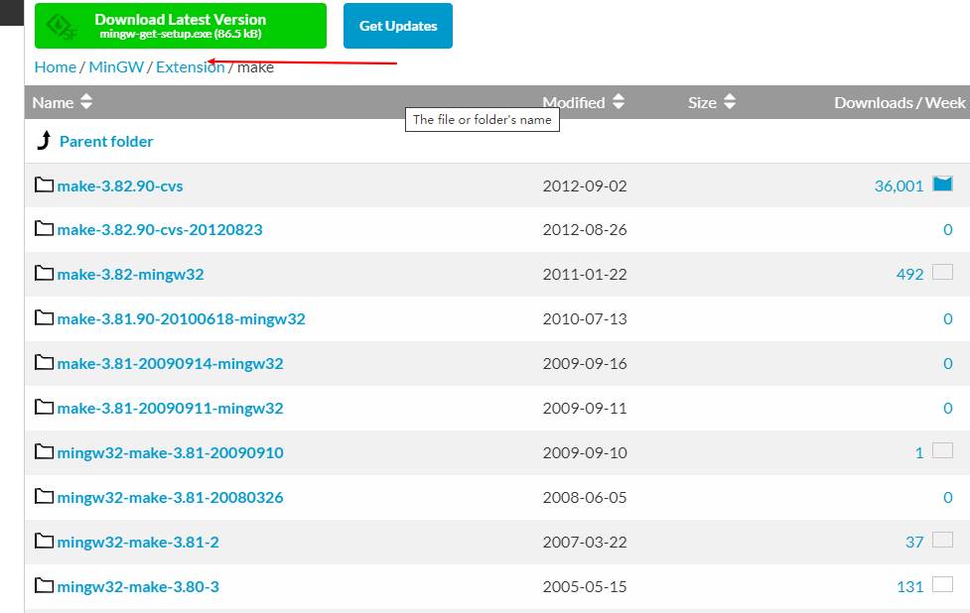
Task: Click the 2009-09-16 modified date
Action: (585, 363)
